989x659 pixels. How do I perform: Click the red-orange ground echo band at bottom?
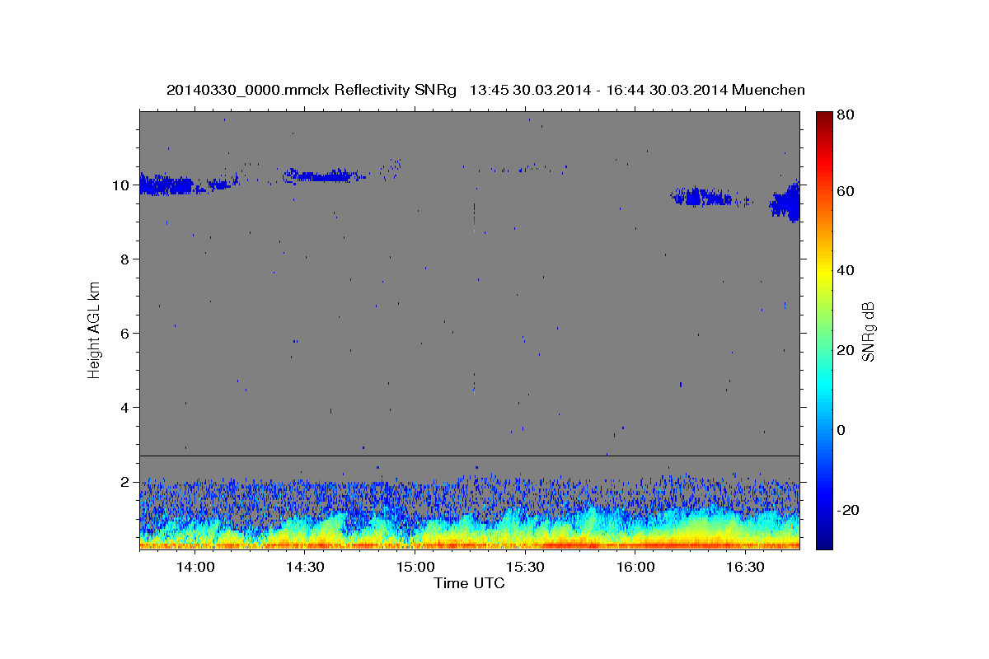[470, 544]
